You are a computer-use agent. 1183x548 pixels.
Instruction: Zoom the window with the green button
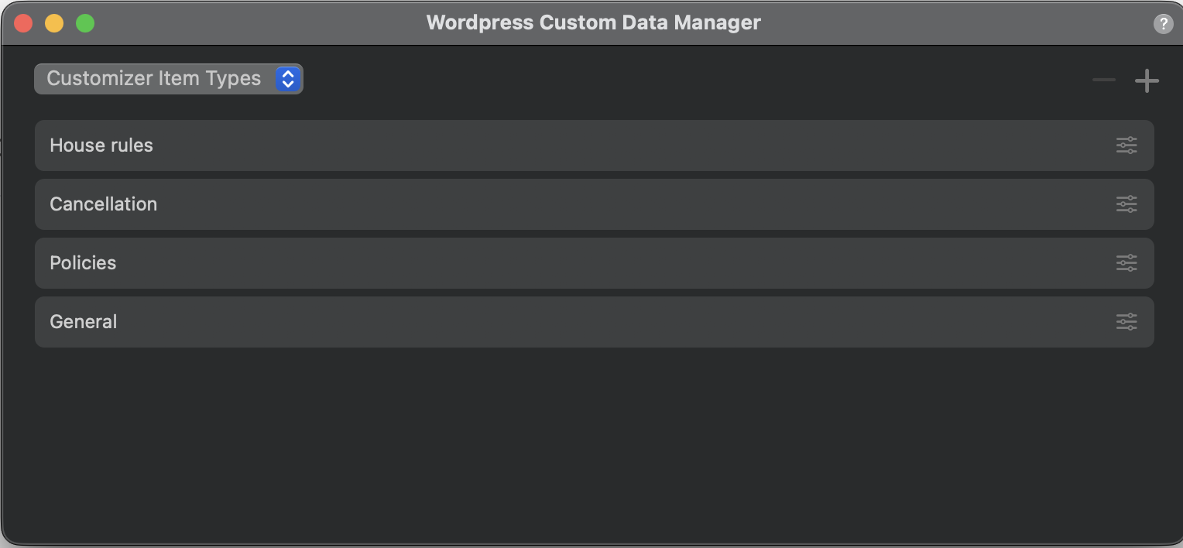[x=85, y=23]
